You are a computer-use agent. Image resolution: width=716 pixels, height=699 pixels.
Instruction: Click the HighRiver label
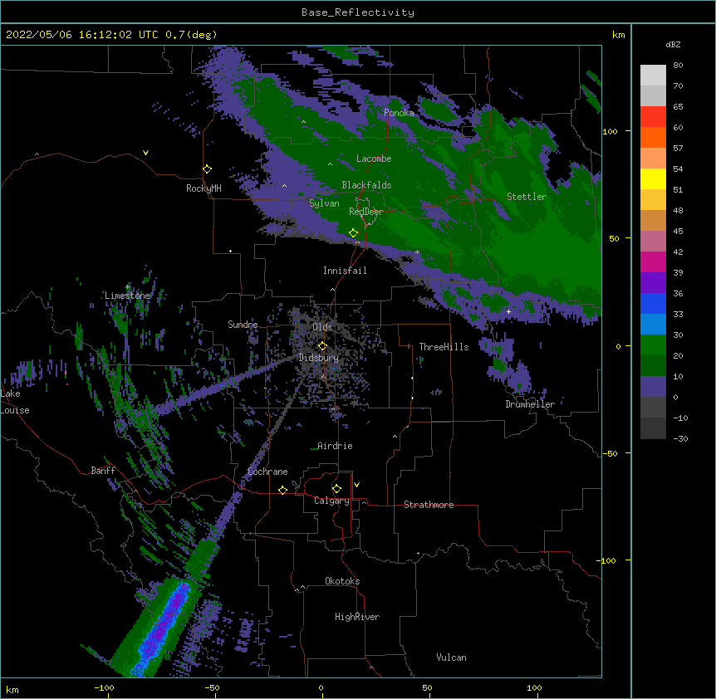pyautogui.click(x=357, y=617)
